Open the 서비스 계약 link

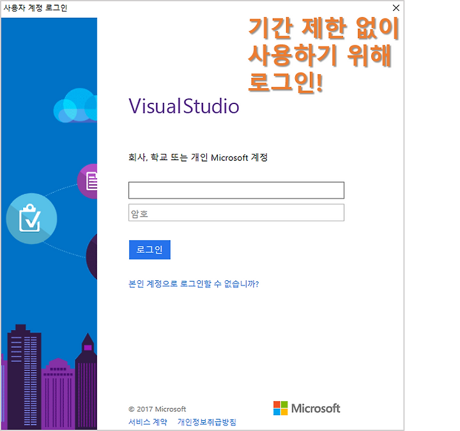click(x=148, y=422)
